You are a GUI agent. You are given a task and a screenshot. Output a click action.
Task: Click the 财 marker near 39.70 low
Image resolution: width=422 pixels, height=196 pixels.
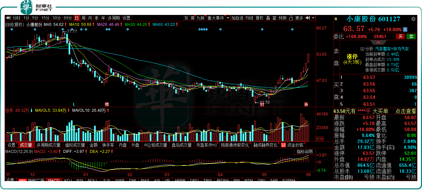(x=262, y=104)
